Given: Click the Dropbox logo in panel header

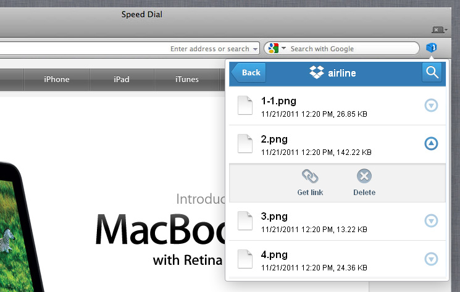Looking at the screenshot, I should tap(317, 72).
